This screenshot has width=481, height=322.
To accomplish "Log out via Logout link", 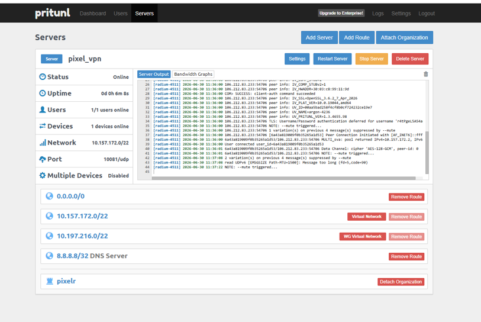I will (427, 14).
